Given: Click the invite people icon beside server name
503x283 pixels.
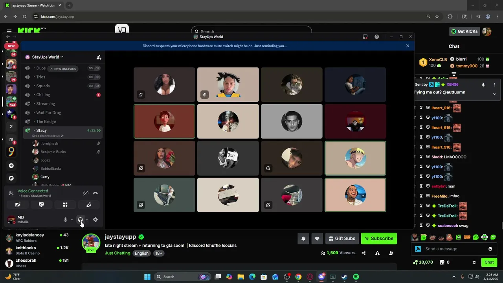Looking at the screenshot, I should coord(99,57).
